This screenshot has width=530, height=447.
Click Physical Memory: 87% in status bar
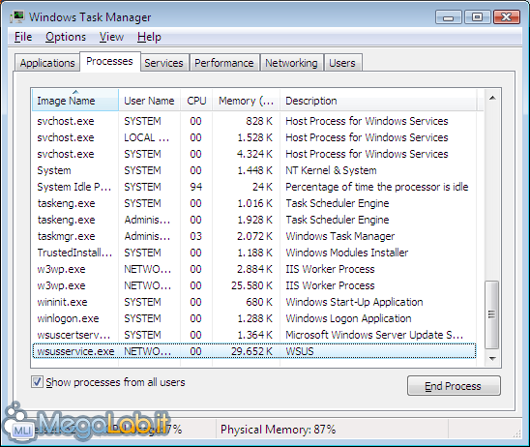(x=278, y=430)
